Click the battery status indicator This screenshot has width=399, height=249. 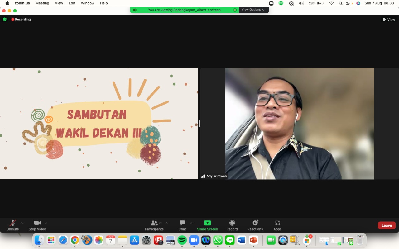[x=316, y=3]
